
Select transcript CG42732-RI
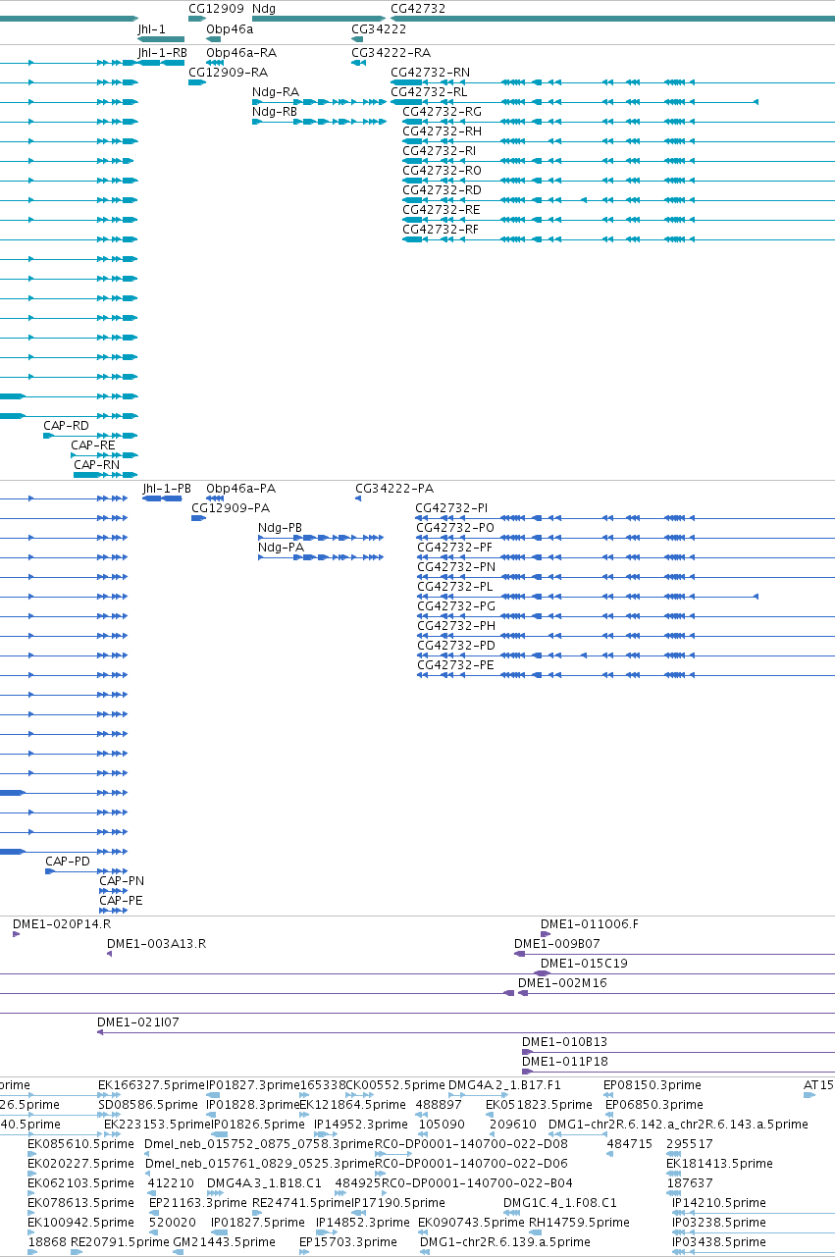click(x=440, y=151)
